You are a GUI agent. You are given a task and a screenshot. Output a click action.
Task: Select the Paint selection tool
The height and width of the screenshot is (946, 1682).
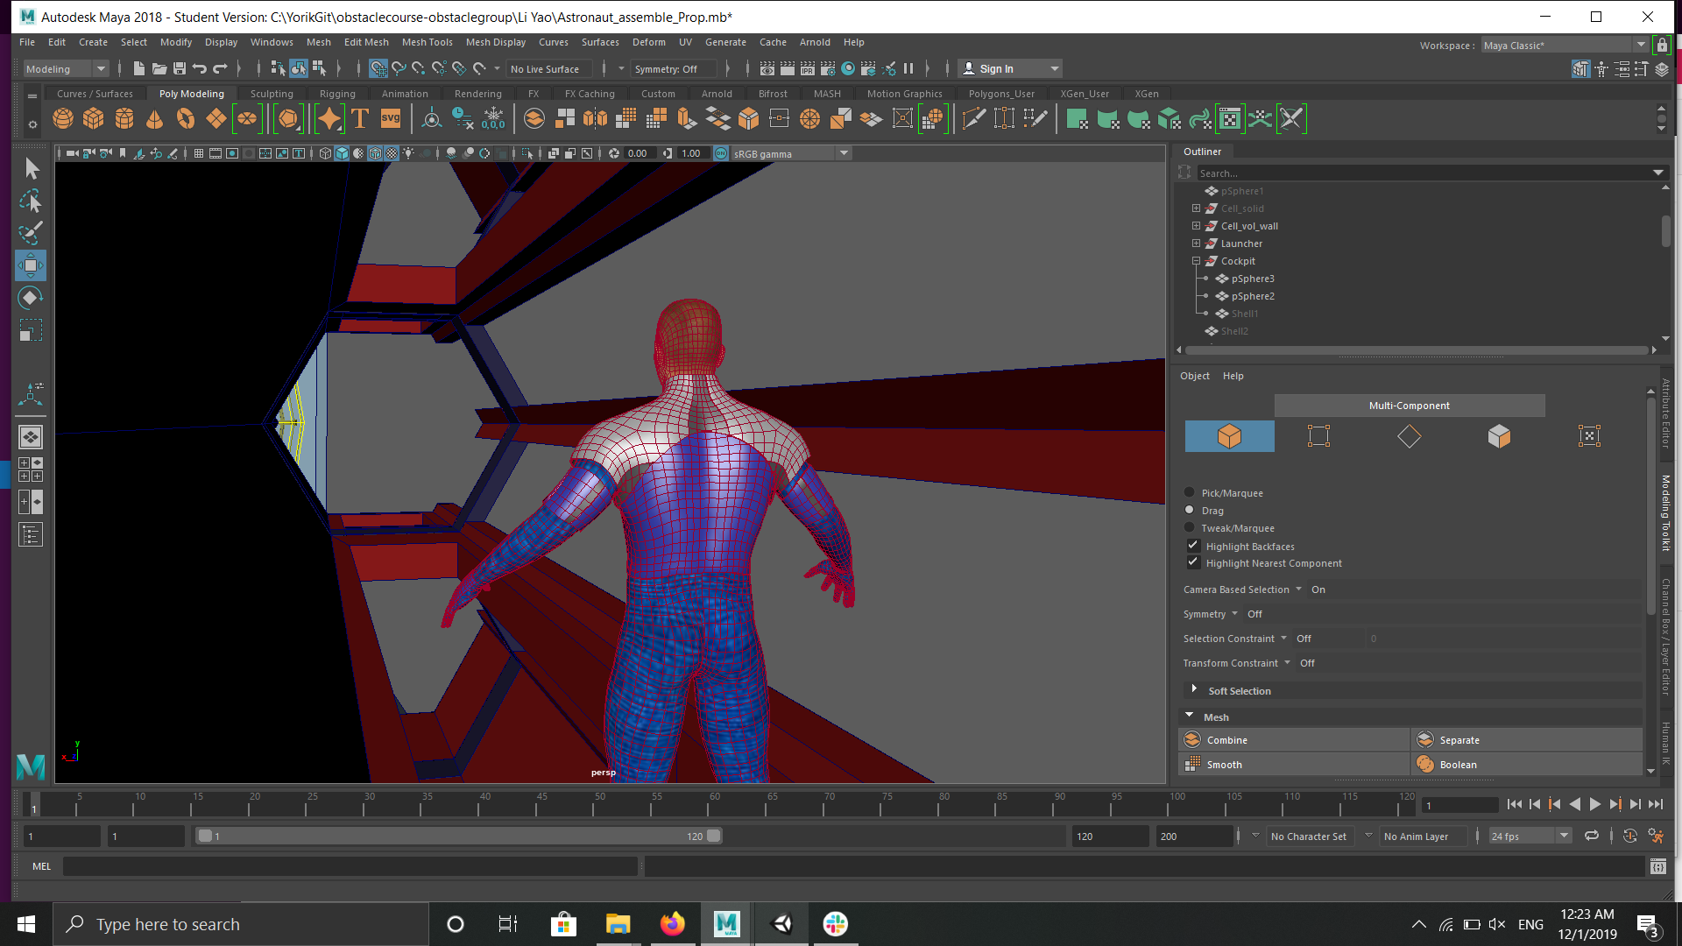pyautogui.click(x=30, y=233)
